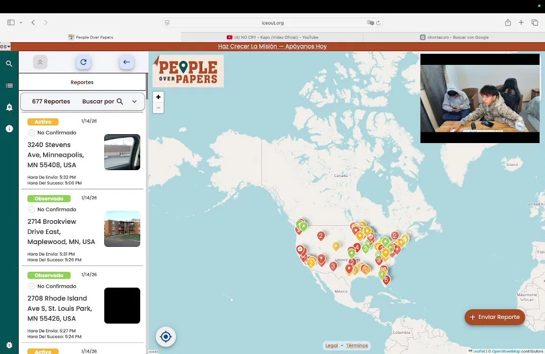The width and height of the screenshot is (545, 354).
Task: Click the reports panel vertical scrollbar
Action: [147, 86]
